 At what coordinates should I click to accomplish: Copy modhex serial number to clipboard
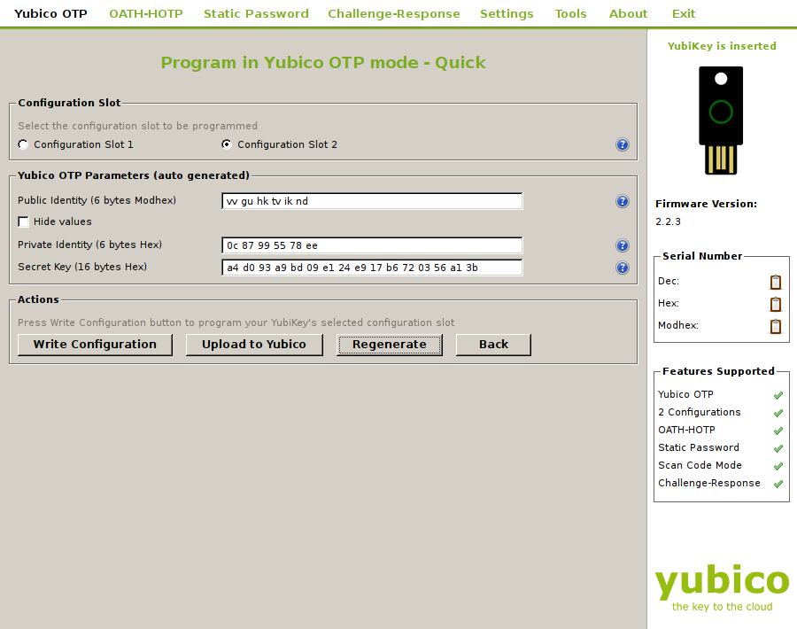pyautogui.click(x=776, y=326)
